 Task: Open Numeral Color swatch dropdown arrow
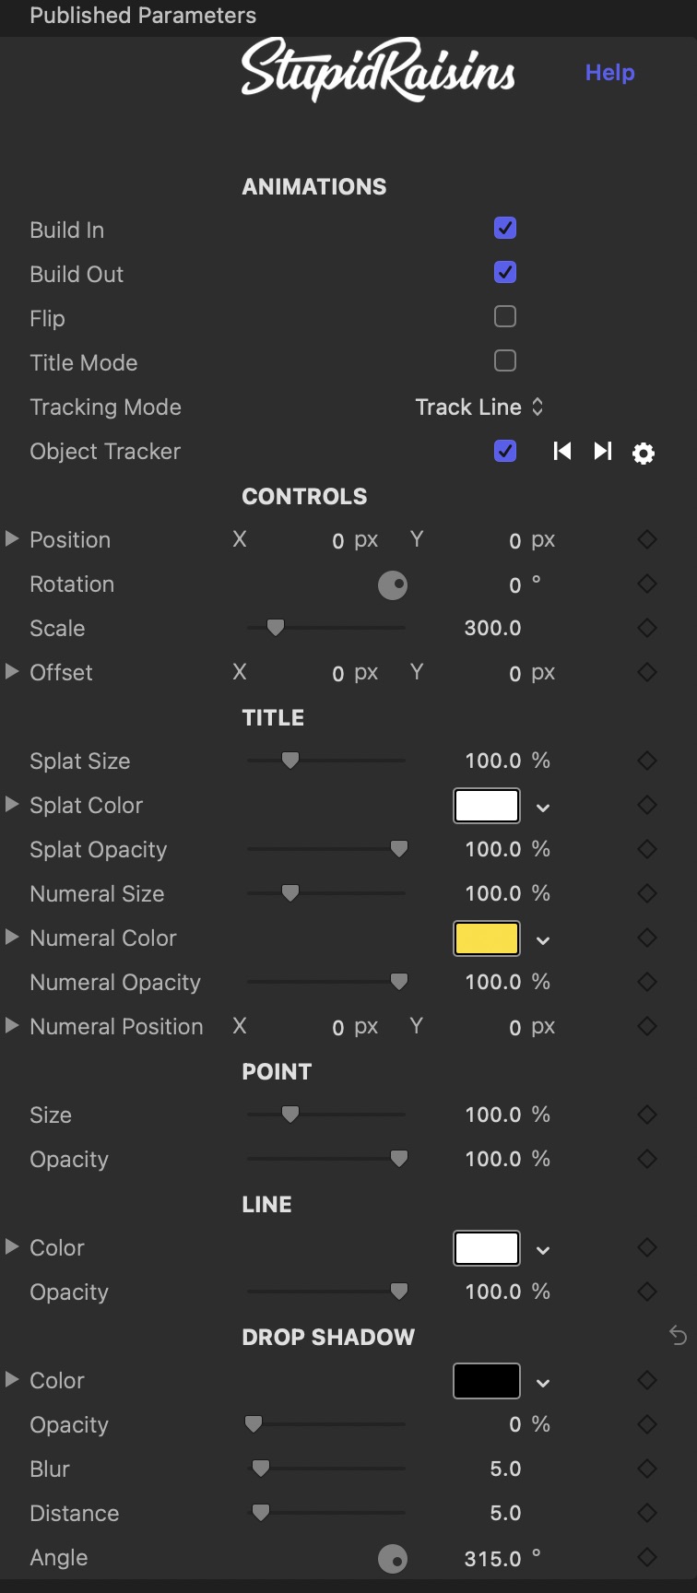pos(543,940)
